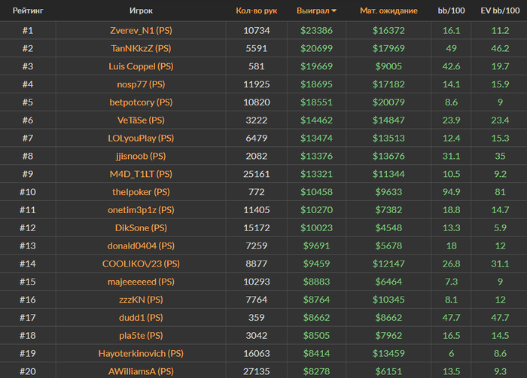The image size is (527, 378).
Task: Select player Luis Coppel
Action: (x=141, y=66)
